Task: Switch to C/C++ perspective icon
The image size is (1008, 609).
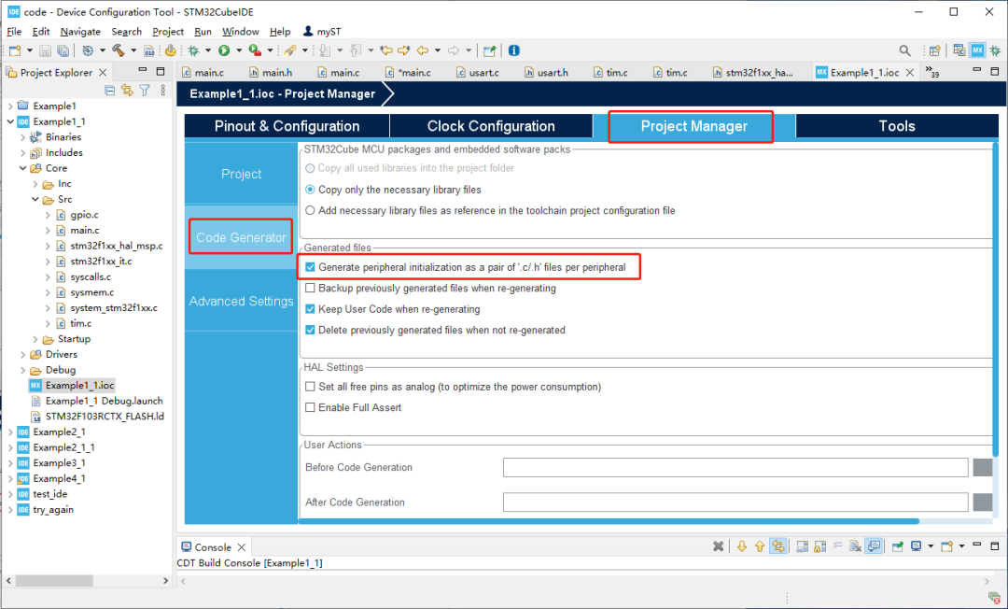Action: pos(959,50)
